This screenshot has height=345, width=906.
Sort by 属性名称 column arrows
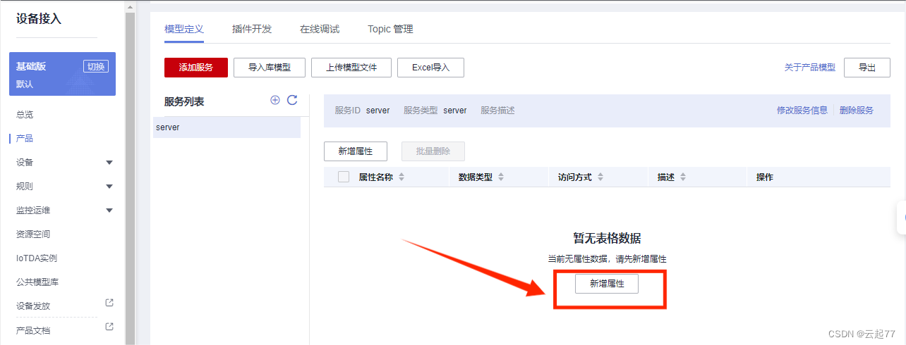pos(402,177)
